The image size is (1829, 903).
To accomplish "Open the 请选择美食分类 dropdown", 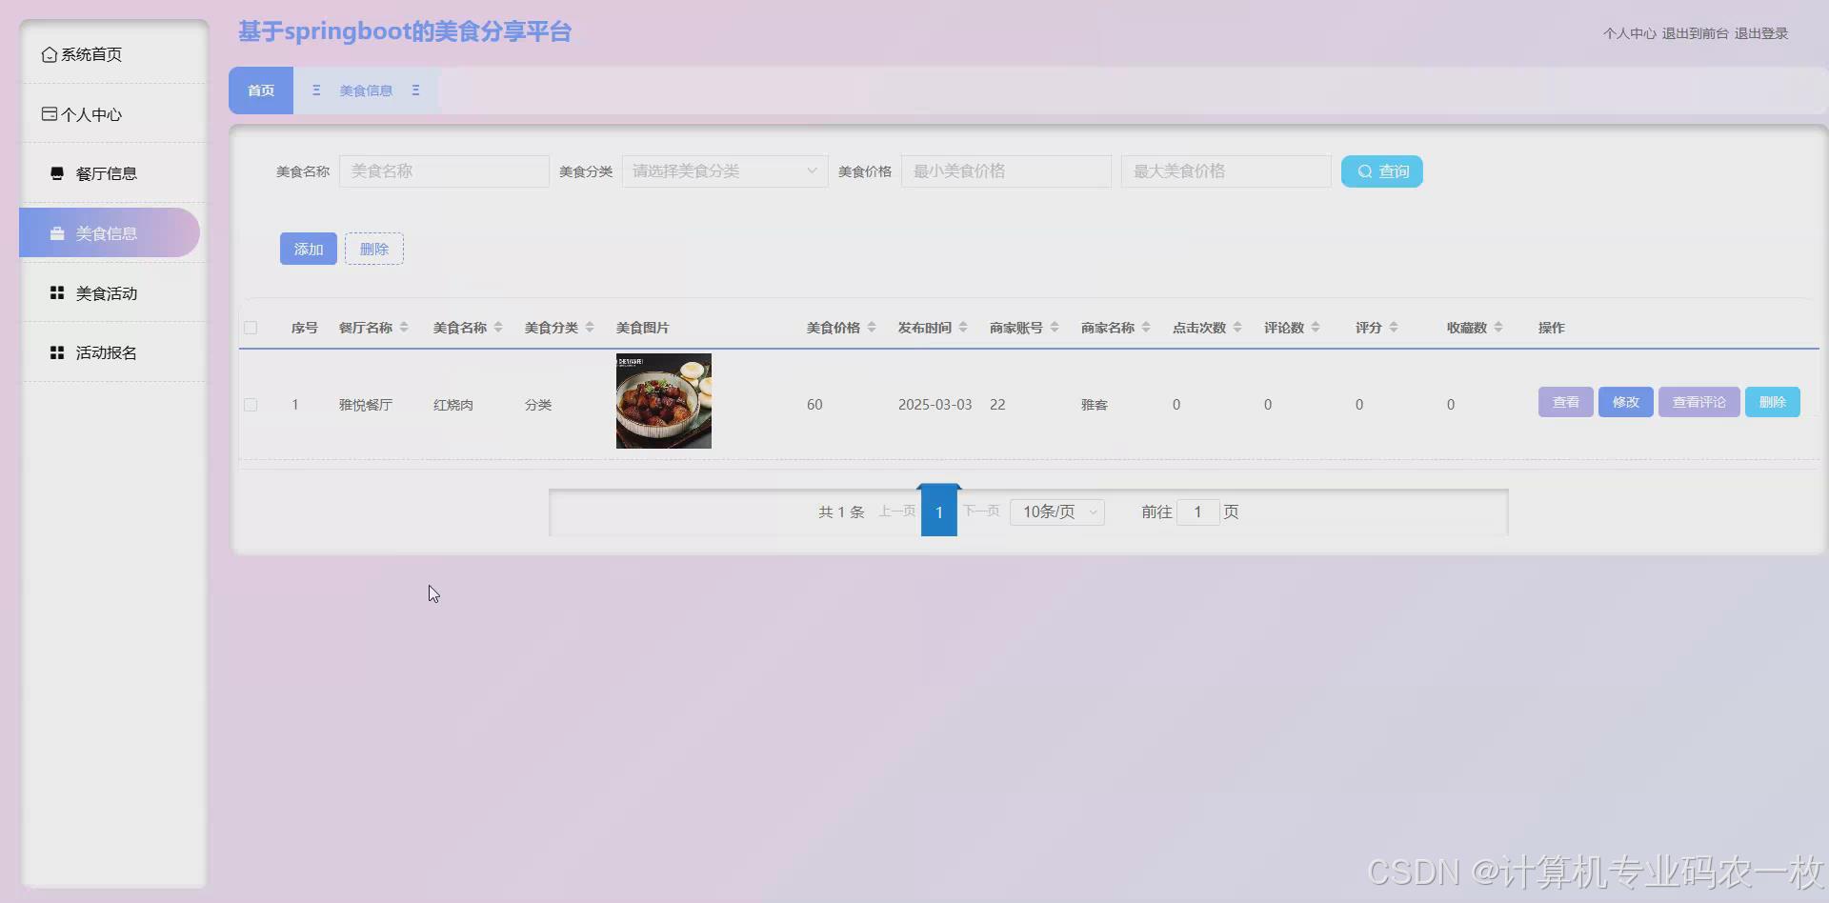I will pyautogui.click(x=724, y=171).
